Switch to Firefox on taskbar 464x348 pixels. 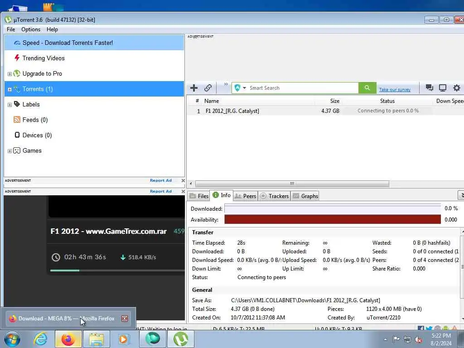[68, 339]
